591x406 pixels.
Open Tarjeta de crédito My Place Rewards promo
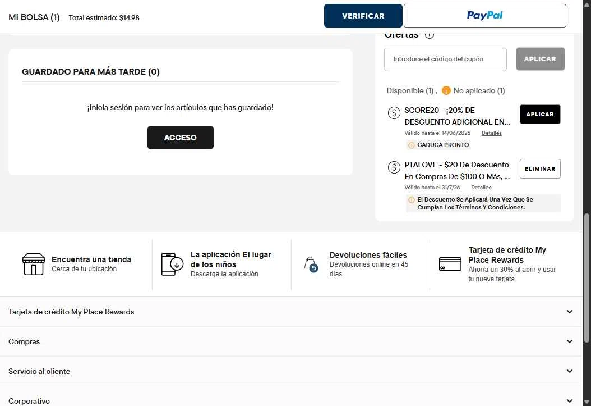pos(507,255)
